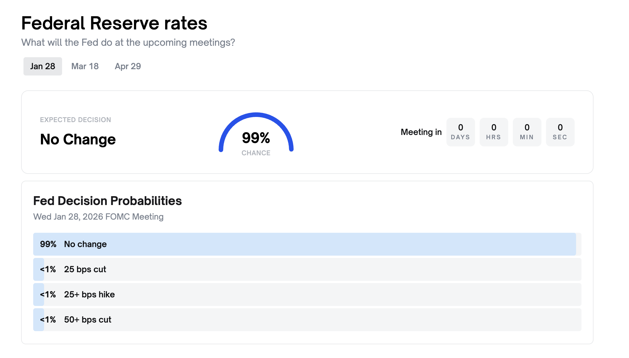Open the Apr 29 meeting tab
Image resolution: width=629 pixels, height=358 pixels.
tap(128, 66)
